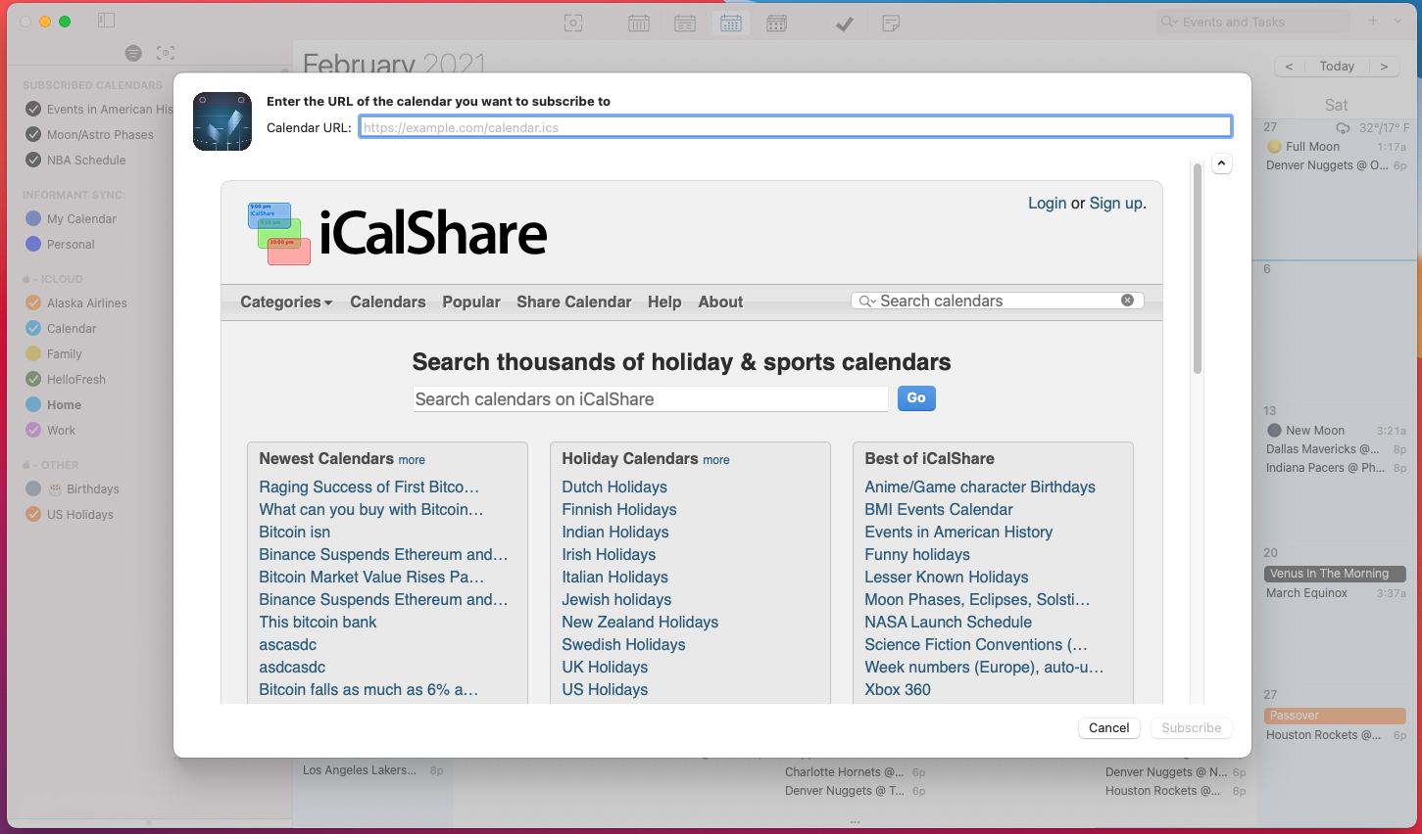This screenshot has height=834, width=1422.
Task: Expand the Categories dropdown menu
Action: [x=286, y=302]
